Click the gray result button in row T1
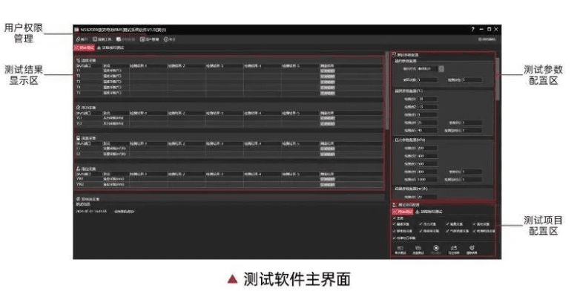This screenshot has width=577, height=297. tap(328, 71)
